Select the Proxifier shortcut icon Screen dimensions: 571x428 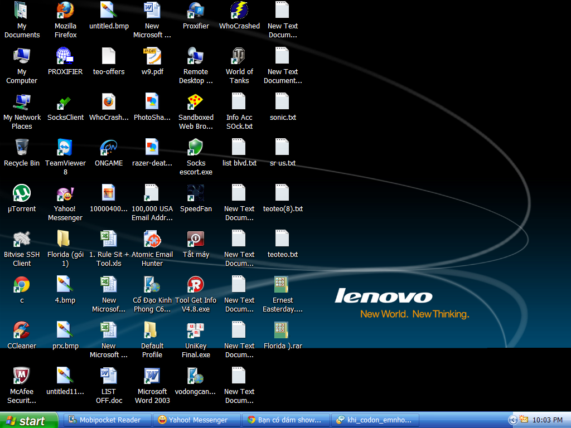(x=196, y=11)
